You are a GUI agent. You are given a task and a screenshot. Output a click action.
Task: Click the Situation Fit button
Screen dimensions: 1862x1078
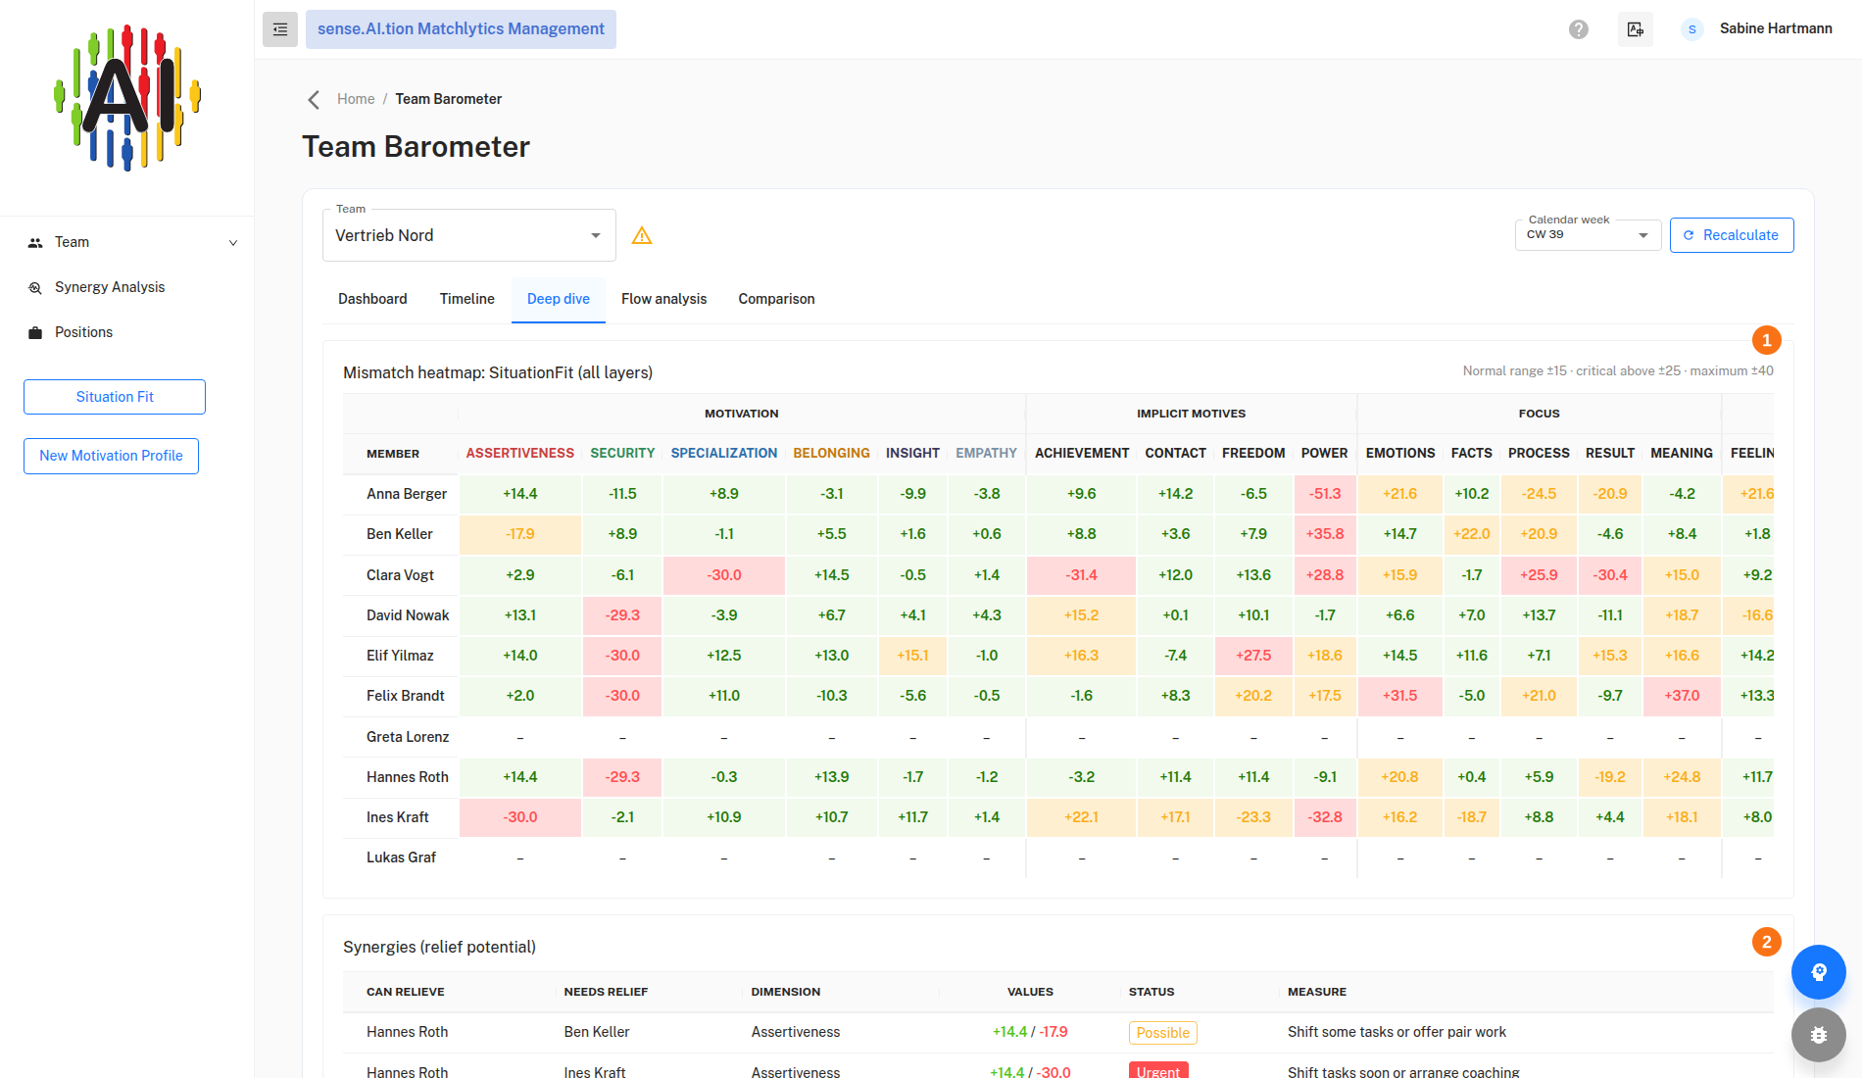(x=115, y=397)
